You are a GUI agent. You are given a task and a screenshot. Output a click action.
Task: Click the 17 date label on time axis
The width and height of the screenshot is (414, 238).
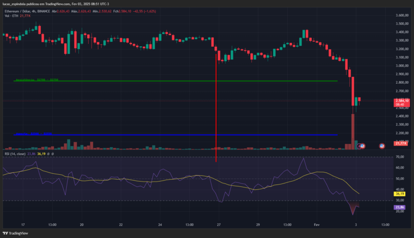click(23, 225)
